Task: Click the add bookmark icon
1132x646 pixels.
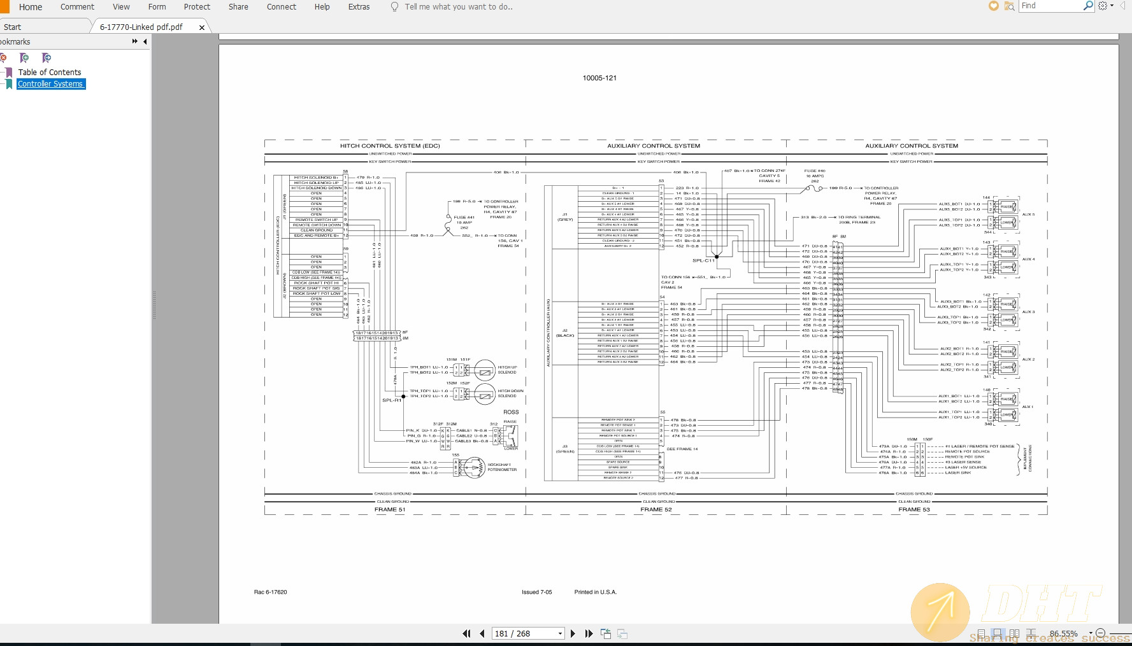Action: click(24, 58)
